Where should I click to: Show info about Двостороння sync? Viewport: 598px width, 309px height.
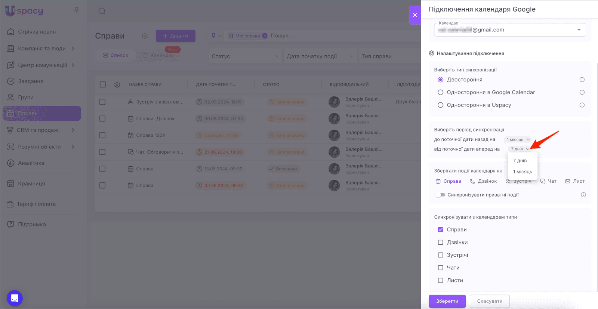(x=582, y=80)
